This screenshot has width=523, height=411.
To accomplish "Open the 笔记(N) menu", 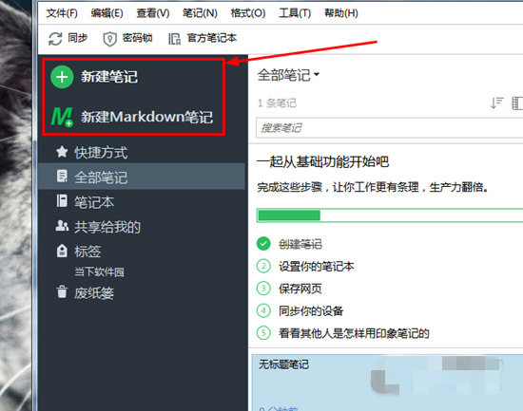I will tap(200, 13).
